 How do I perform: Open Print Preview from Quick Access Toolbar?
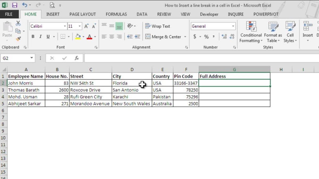pyautogui.click(x=52, y=5)
